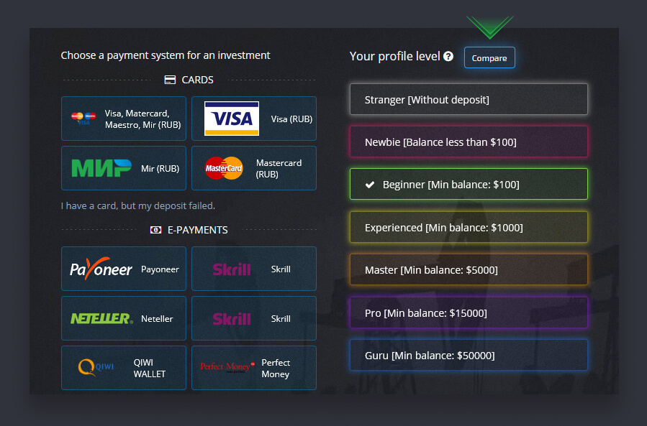Click the Mastercard logo icon
The height and width of the screenshot is (426, 647).
(x=224, y=168)
